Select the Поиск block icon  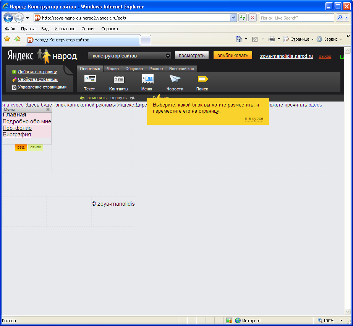click(203, 79)
